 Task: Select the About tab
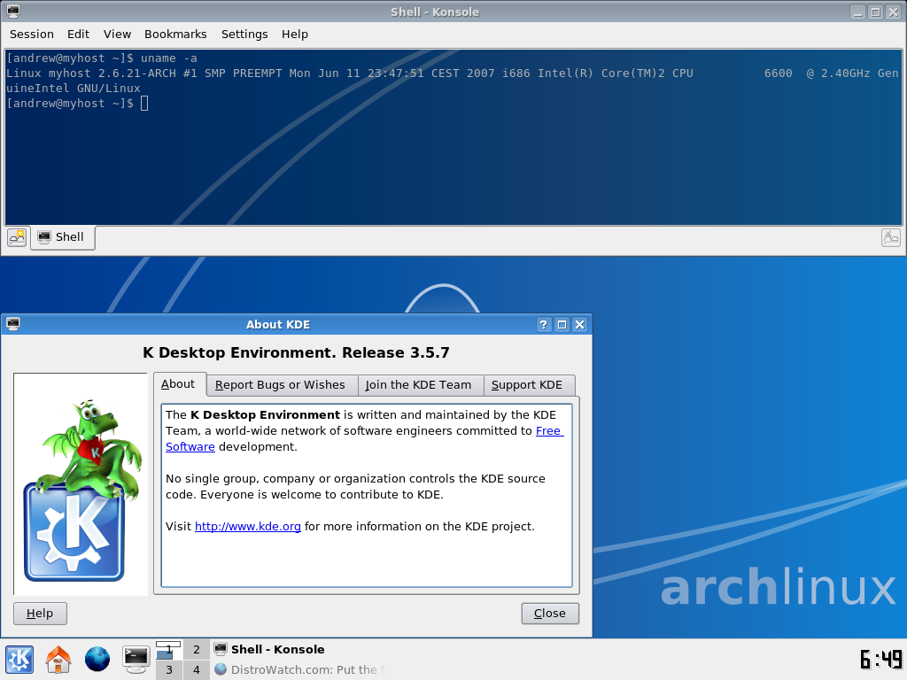pos(179,384)
